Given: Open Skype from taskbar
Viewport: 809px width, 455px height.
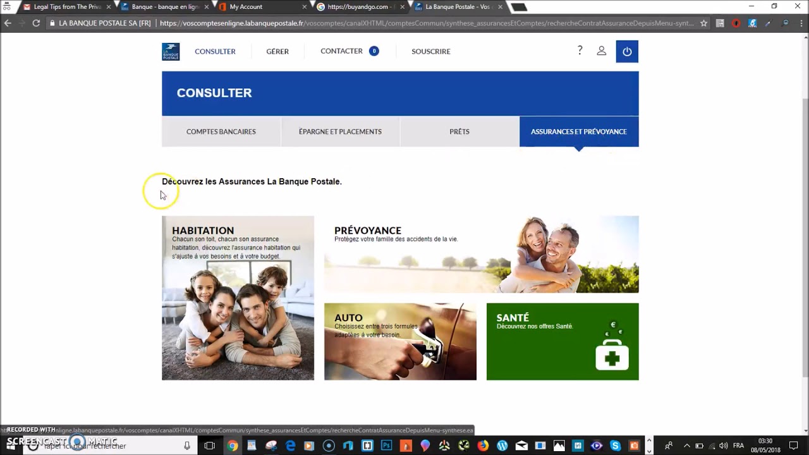Looking at the screenshot, I should [616, 446].
